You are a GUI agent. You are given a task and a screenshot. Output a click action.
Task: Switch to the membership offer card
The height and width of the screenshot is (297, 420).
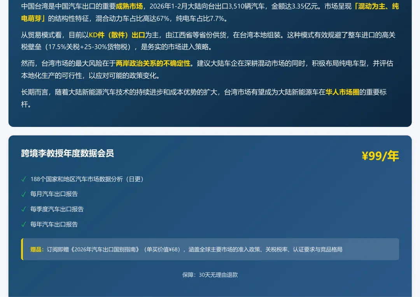coord(210,214)
